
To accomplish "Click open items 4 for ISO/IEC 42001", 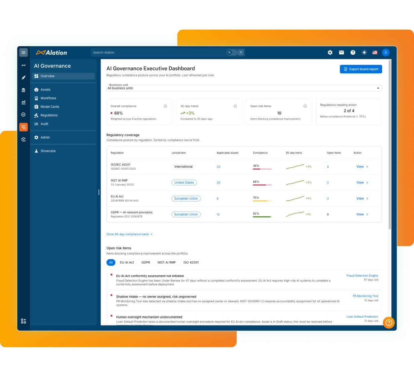I will 328,167.
